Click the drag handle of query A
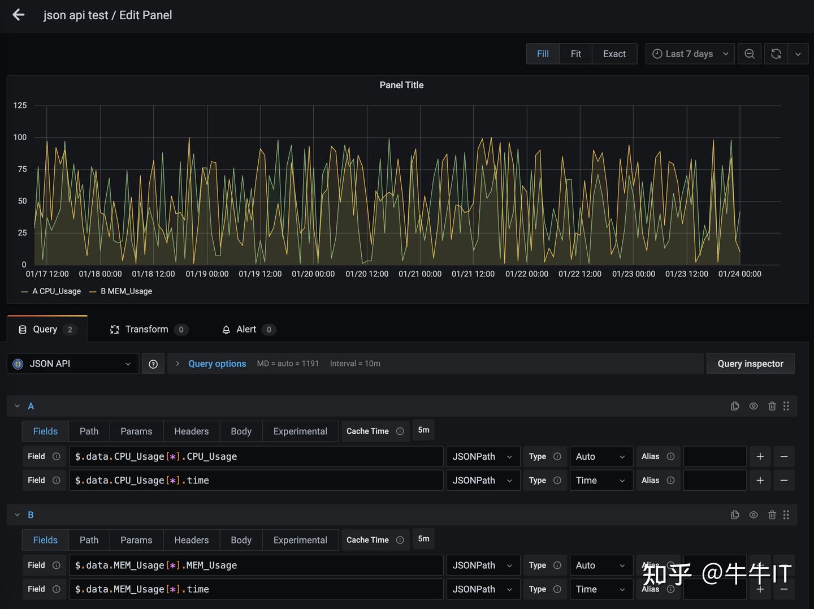The height and width of the screenshot is (609, 814). 786,406
